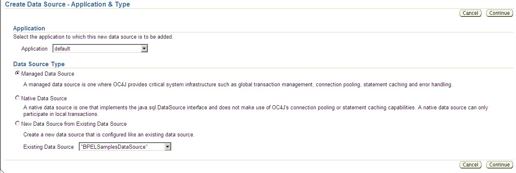The width and height of the screenshot is (516, 173).
Task: Click the Existing Data Source dropdown arrow
Action: (167, 147)
